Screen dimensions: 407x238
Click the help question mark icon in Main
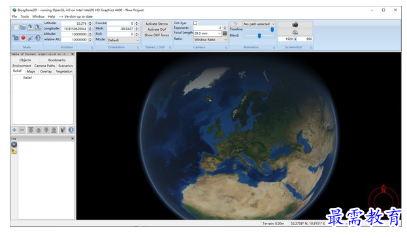click(x=38, y=38)
